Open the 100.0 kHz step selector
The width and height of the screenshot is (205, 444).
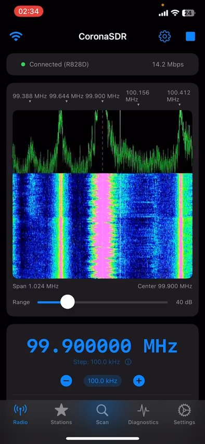click(x=102, y=381)
